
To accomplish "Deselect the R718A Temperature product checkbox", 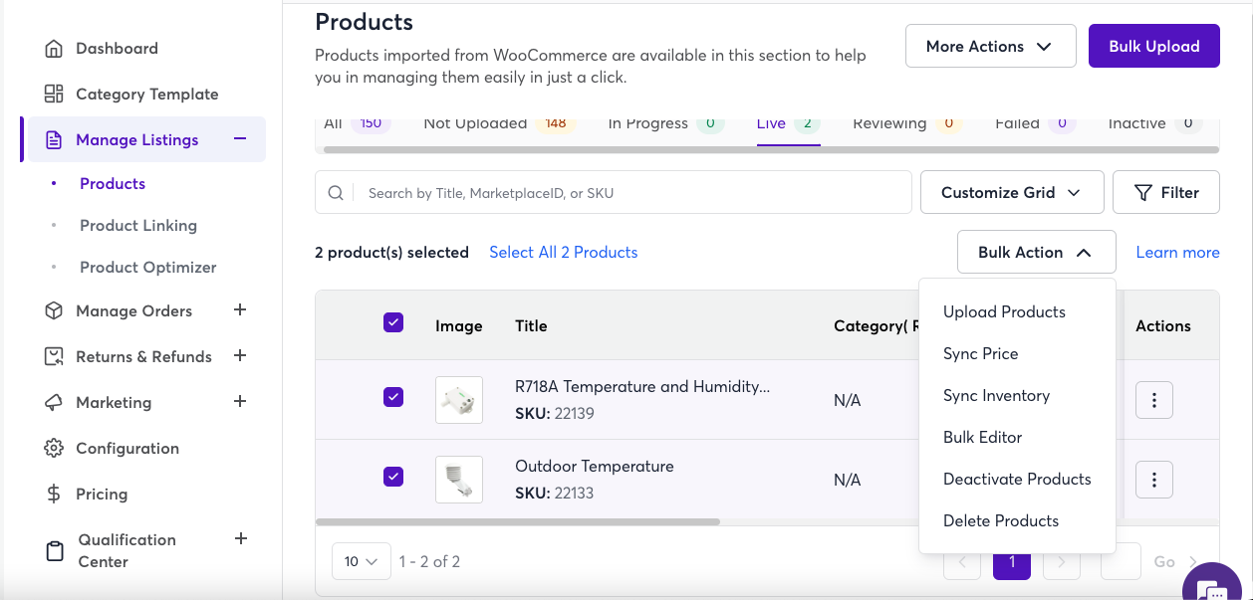I will click(x=393, y=397).
